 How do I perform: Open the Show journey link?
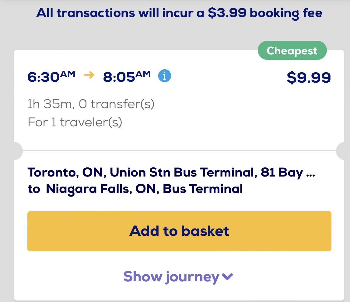[x=171, y=276]
